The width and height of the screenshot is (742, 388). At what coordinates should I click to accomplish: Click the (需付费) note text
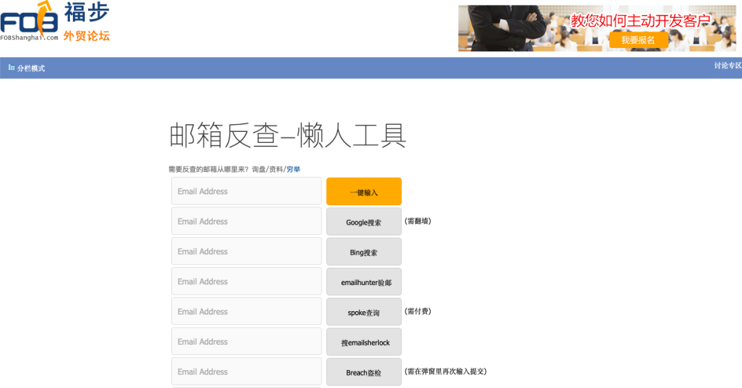[x=418, y=311]
